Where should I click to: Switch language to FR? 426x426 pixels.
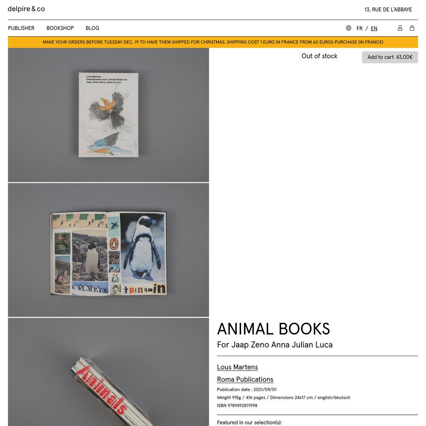(359, 28)
